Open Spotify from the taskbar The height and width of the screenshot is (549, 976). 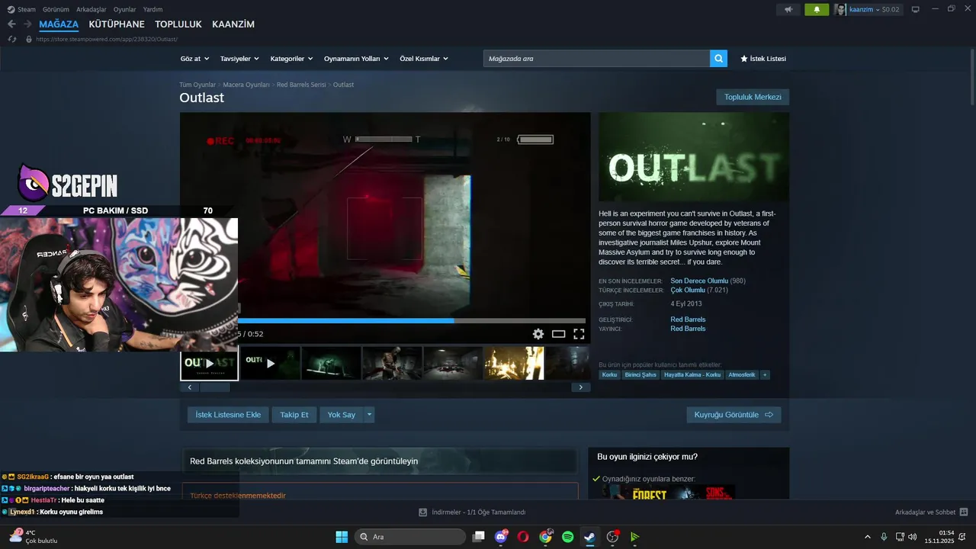tap(567, 537)
